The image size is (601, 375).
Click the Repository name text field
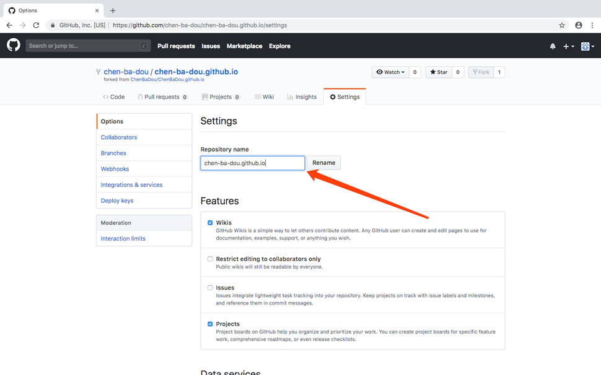click(x=253, y=163)
